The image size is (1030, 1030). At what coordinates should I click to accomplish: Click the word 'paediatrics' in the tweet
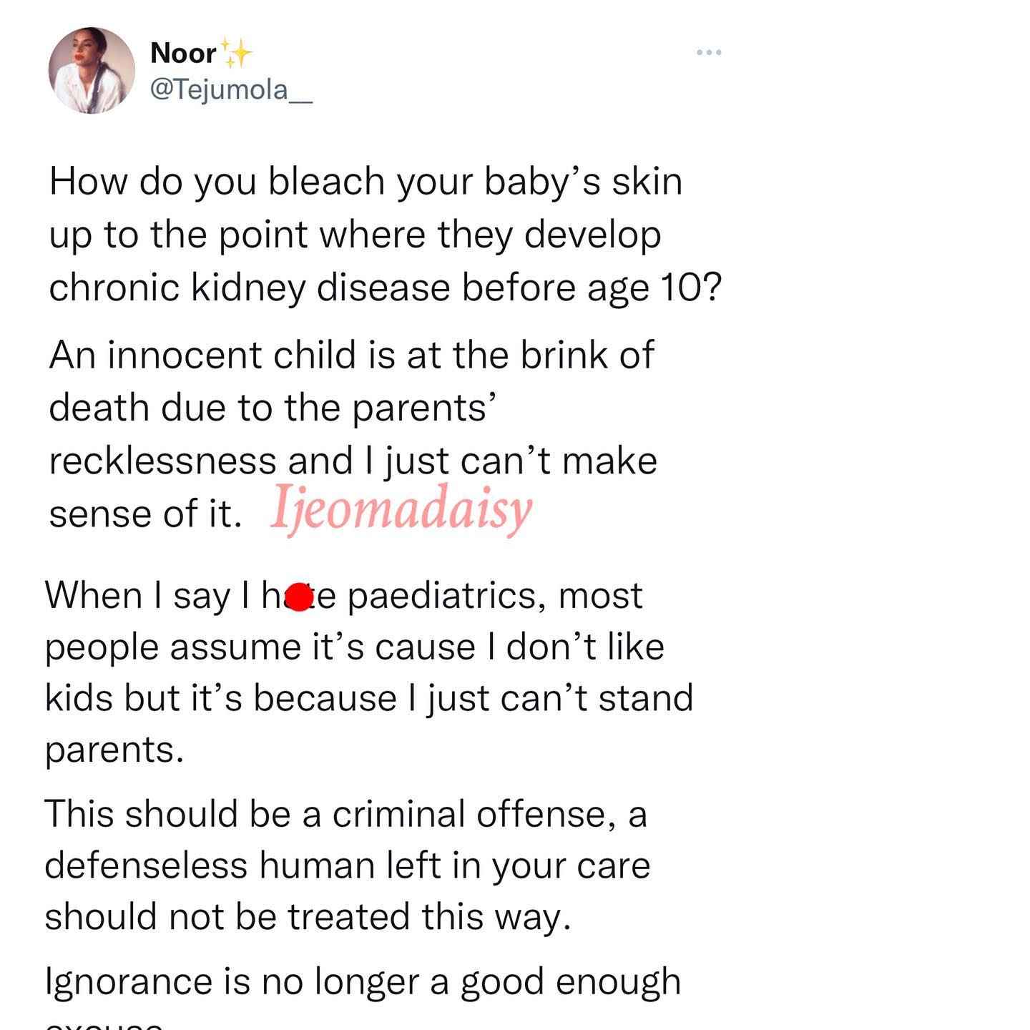click(442, 597)
